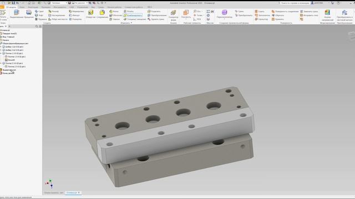Click the Save icon in quick access toolbar

(x=13, y=3)
